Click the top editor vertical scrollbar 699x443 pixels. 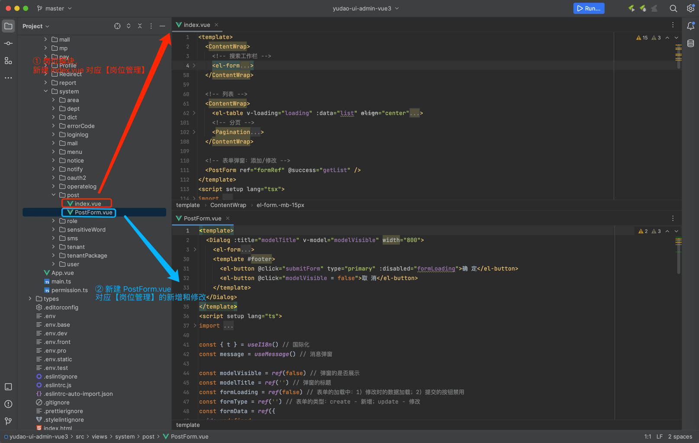pos(678,56)
